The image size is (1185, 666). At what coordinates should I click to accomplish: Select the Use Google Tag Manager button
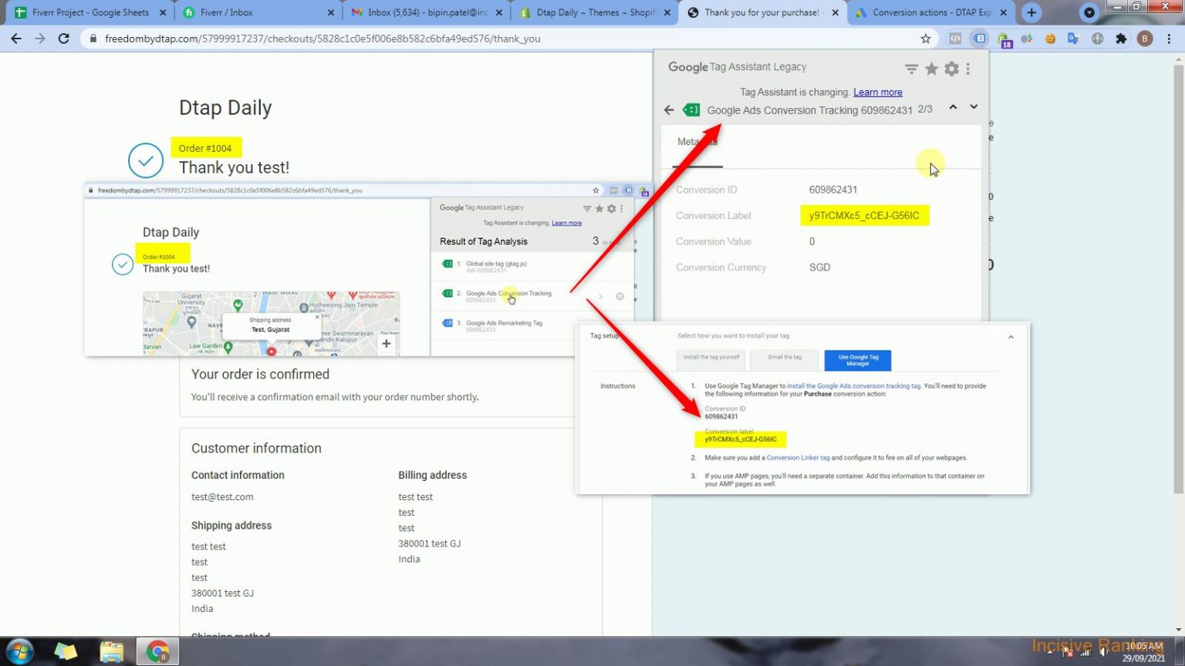pos(857,360)
